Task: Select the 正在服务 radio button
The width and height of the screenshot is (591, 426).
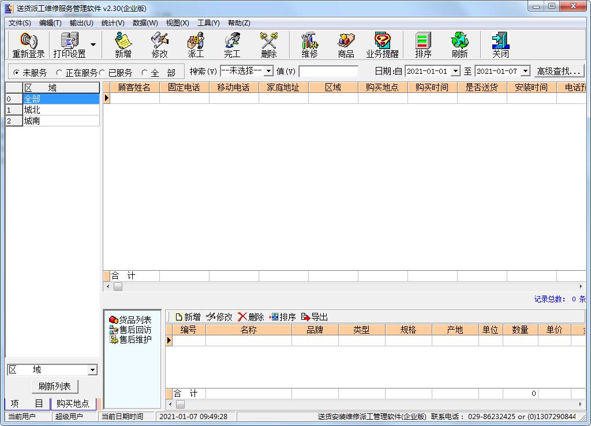Action: click(59, 73)
